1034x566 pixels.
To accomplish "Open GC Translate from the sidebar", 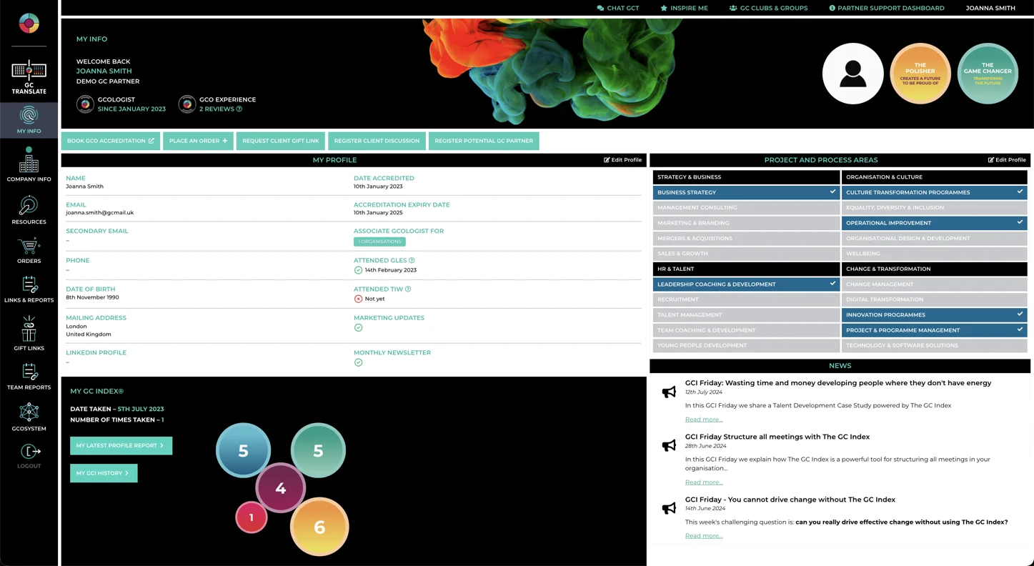I will [x=29, y=77].
